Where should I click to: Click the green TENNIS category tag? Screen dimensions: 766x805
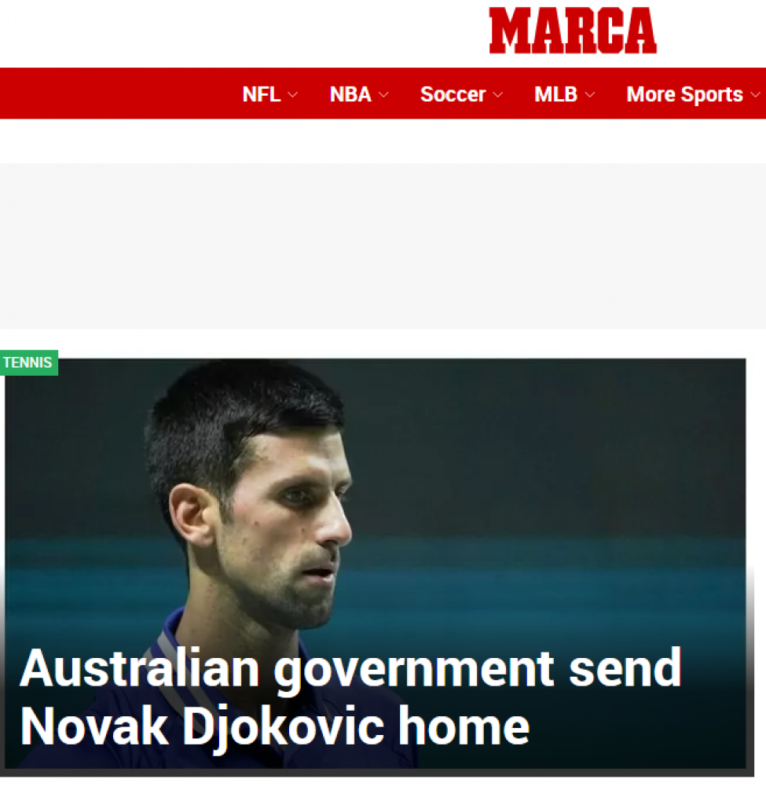tap(29, 363)
